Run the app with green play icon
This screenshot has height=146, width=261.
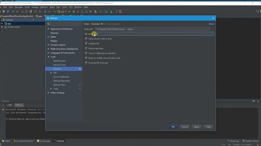pyautogui.click(x=70, y=12)
